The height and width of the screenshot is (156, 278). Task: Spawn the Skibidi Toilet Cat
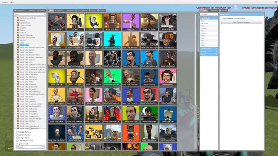point(57,78)
